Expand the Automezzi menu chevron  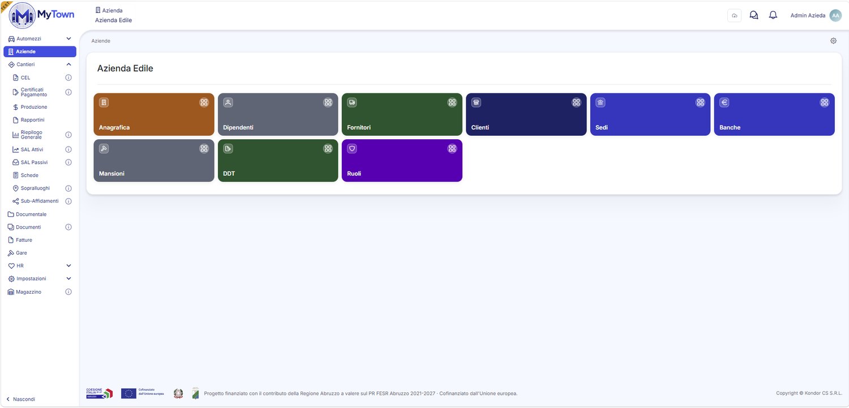68,38
